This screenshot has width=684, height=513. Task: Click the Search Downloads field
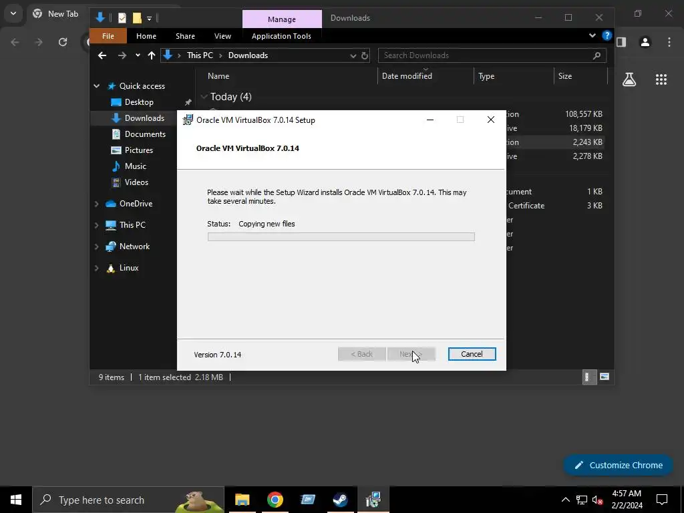pos(492,55)
